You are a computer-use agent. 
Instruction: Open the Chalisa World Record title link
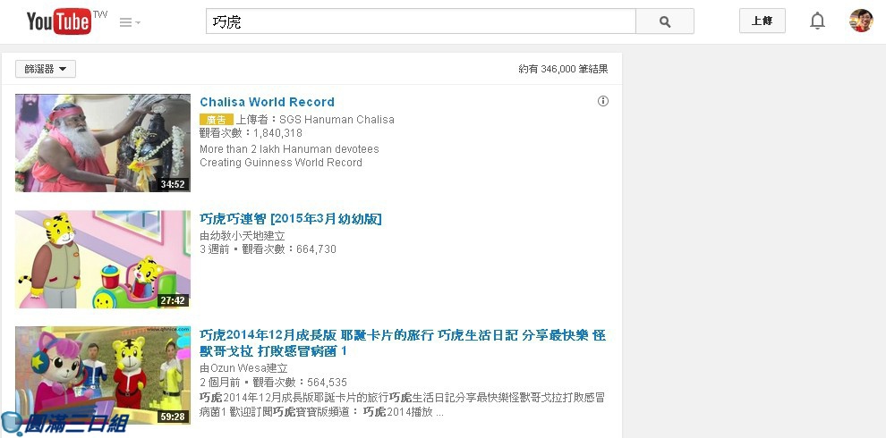coord(267,102)
